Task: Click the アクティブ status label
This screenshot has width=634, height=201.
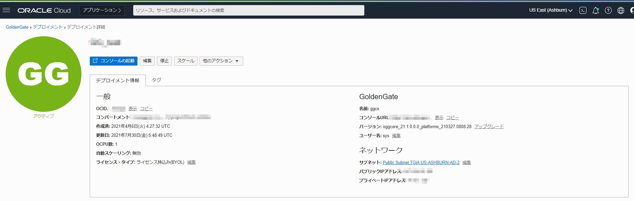Action: pyautogui.click(x=43, y=116)
